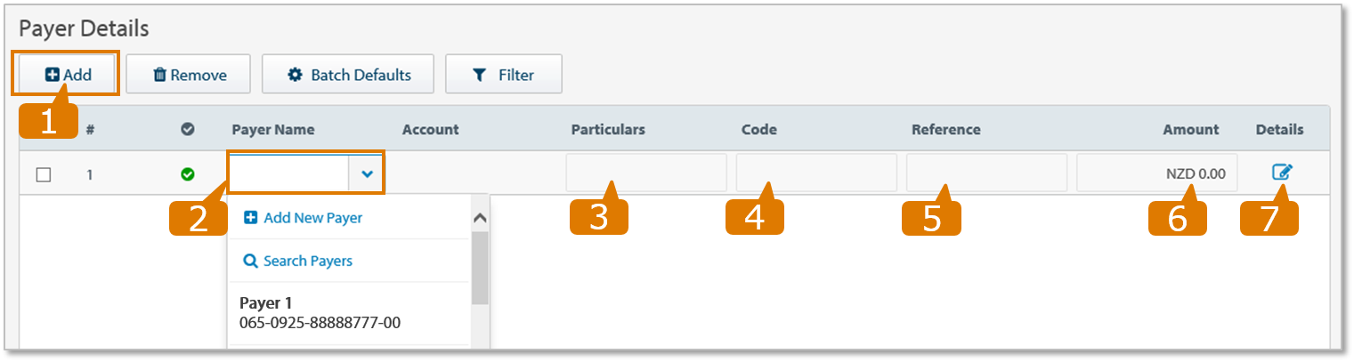The image size is (1354, 362).
Task: Click the NZD 0.00 Amount field
Action: pyautogui.click(x=1155, y=173)
